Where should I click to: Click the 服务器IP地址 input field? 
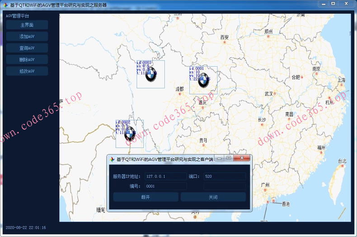point(165,177)
